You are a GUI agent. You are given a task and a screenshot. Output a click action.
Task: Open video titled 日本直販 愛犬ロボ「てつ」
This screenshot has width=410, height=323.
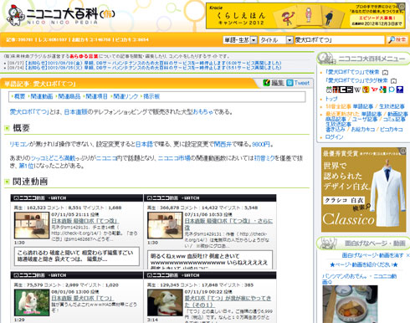82,298
